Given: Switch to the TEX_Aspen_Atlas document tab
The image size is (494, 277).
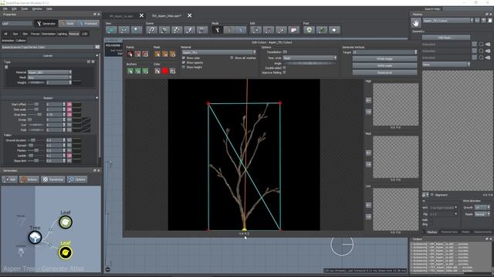Looking at the screenshot, I should [167, 15].
